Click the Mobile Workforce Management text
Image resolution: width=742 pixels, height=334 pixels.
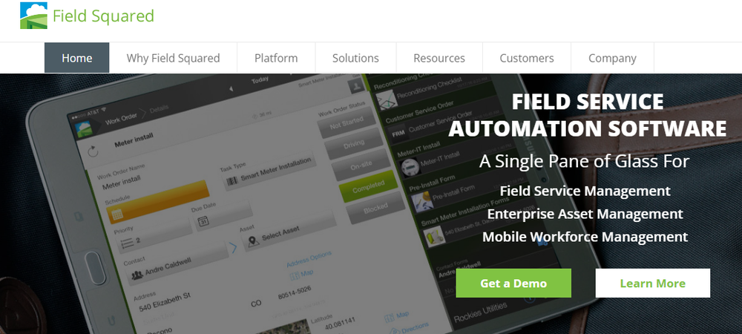pyautogui.click(x=585, y=237)
